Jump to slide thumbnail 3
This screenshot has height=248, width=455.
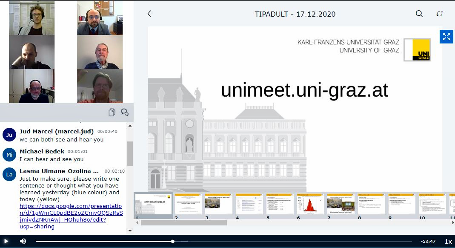point(218,204)
